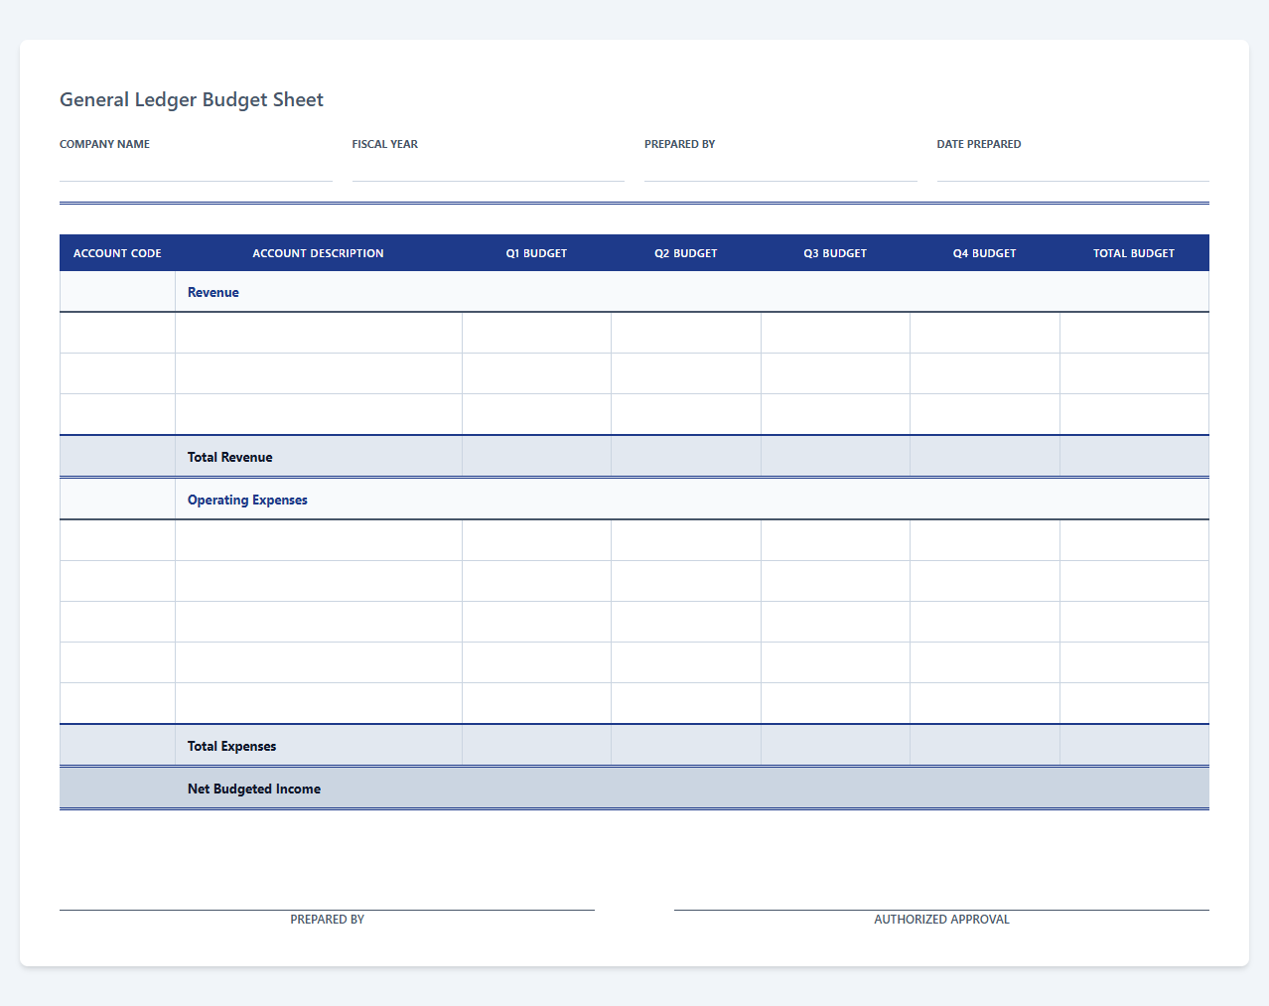Click the 'PREPARED BY' signature line label
This screenshot has width=1269, height=1006.
pyautogui.click(x=327, y=920)
